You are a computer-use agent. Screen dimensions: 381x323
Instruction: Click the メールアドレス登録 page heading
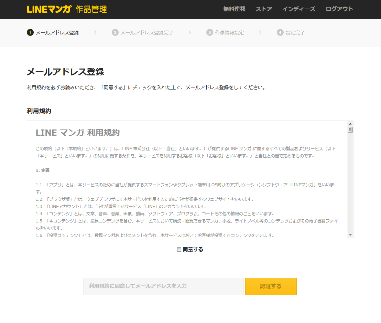[65, 72]
